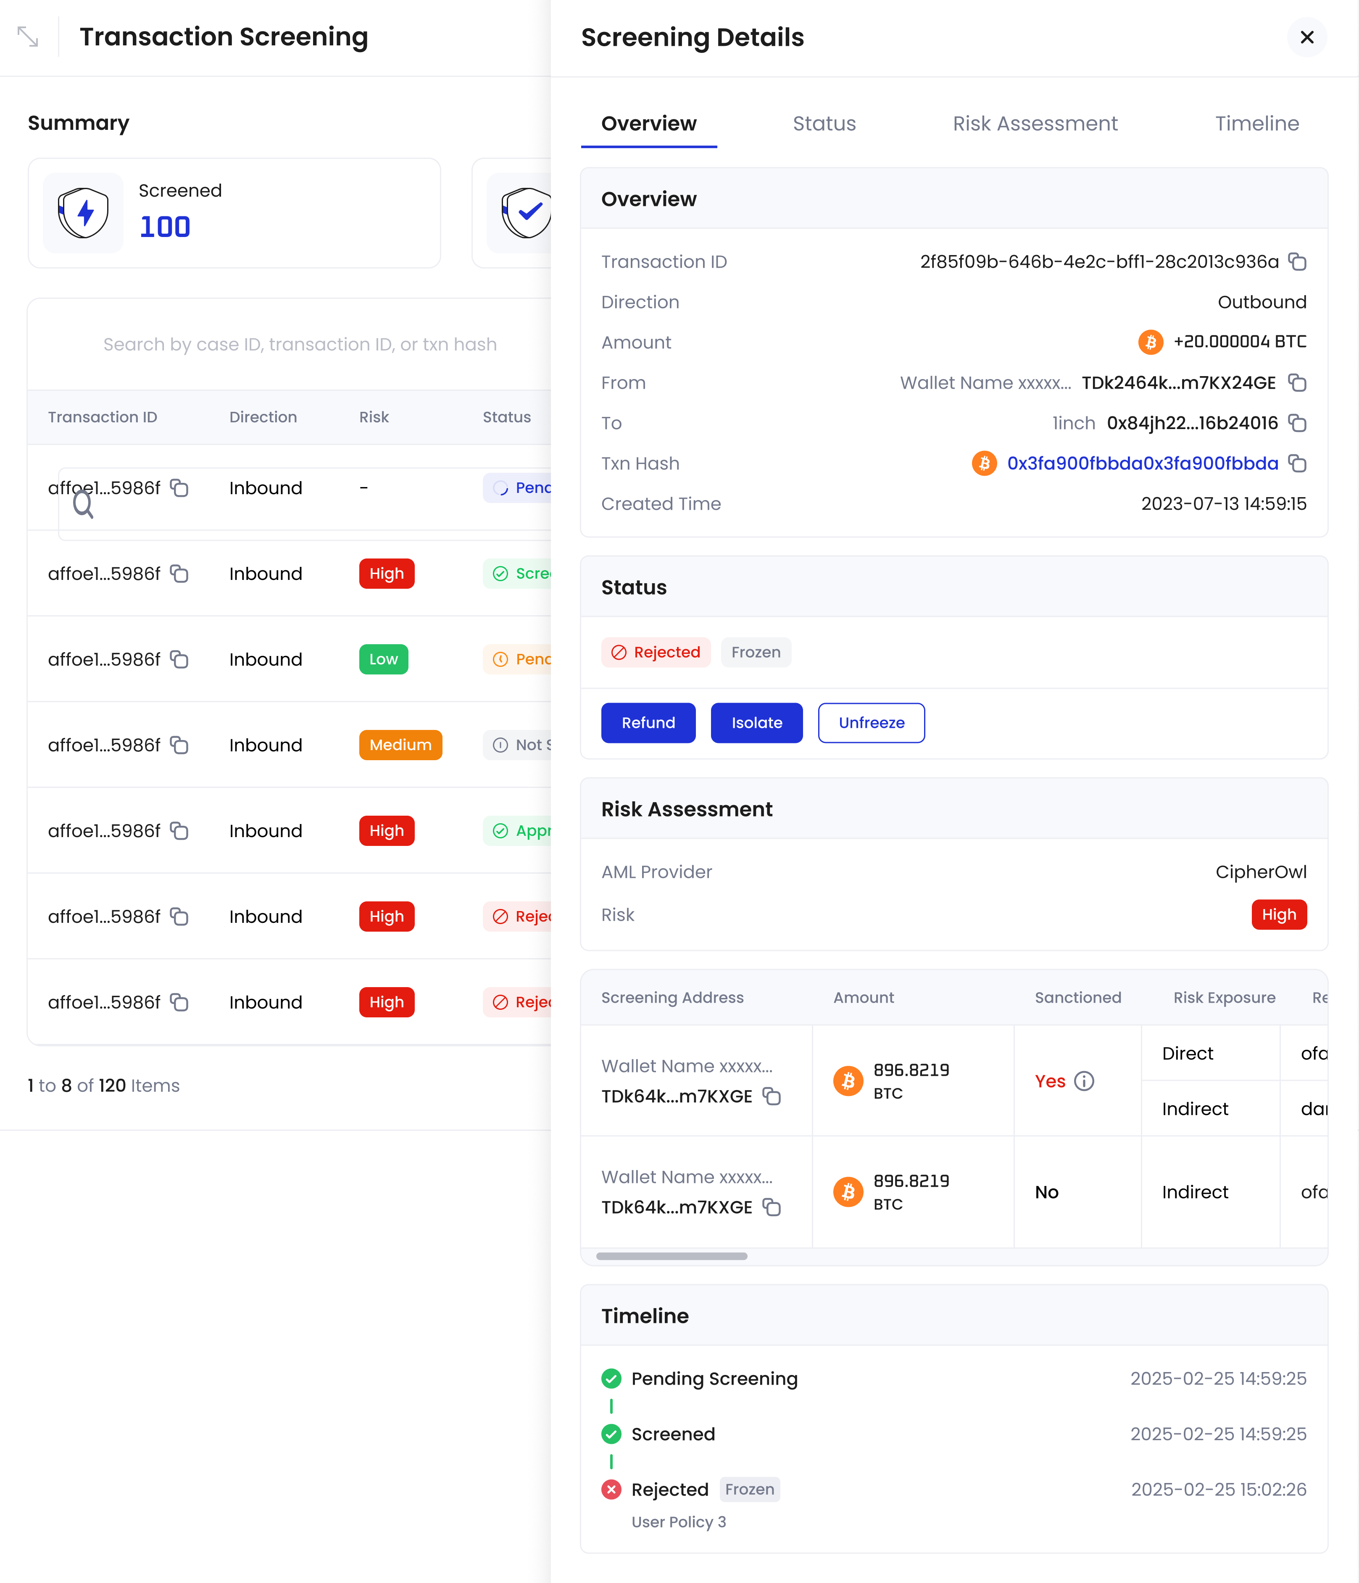Click the Refund button
Image resolution: width=1359 pixels, height=1583 pixels.
pyautogui.click(x=648, y=723)
